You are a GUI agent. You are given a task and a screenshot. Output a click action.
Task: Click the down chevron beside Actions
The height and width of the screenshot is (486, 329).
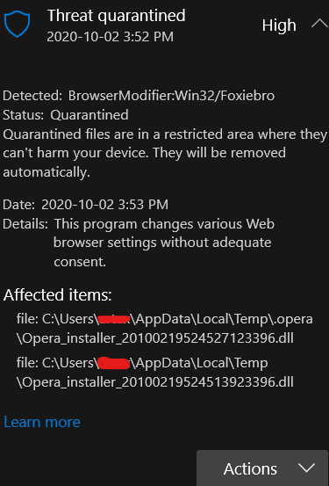pyautogui.click(x=306, y=468)
